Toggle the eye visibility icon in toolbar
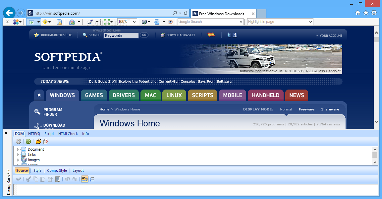 [171, 22]
